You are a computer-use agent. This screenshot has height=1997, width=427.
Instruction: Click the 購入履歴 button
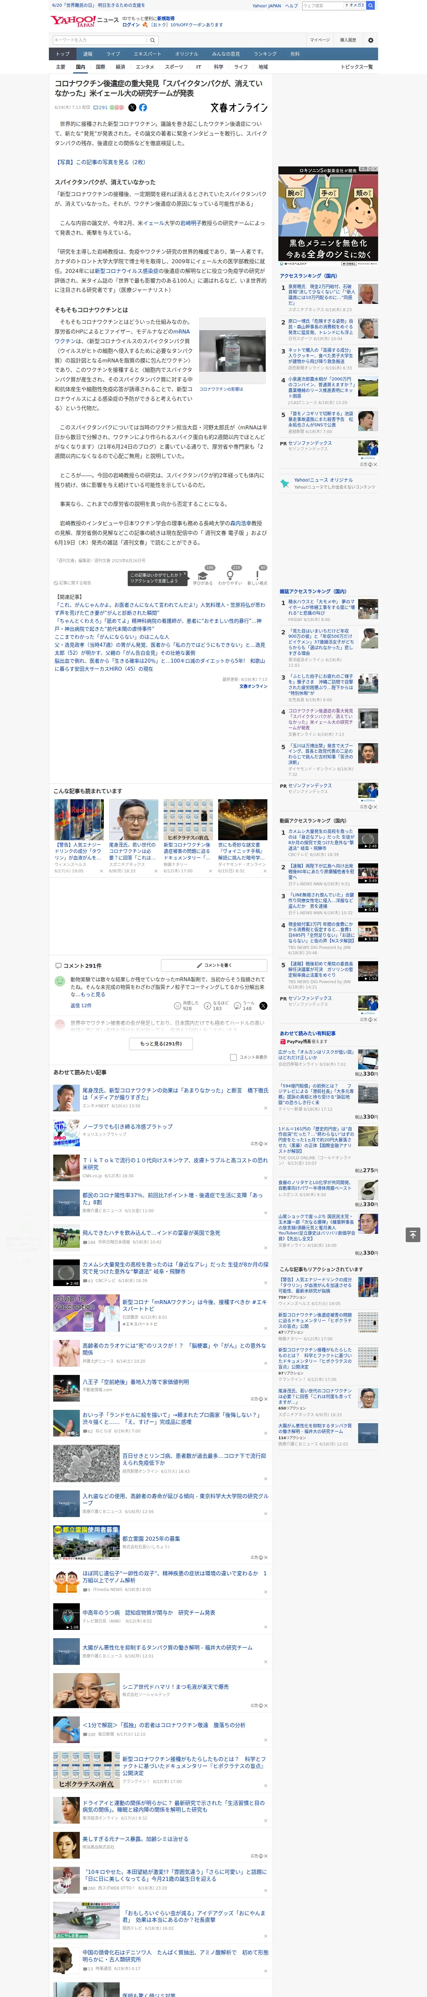click(x=348, y=40)
